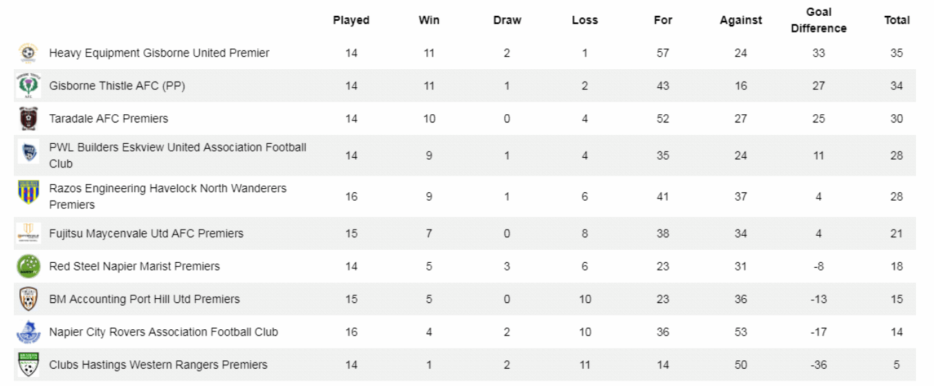Select Gisborne Thistle AFC (PP) team name
The height and width of the screenshot is (386, 934).
(117, 86)
